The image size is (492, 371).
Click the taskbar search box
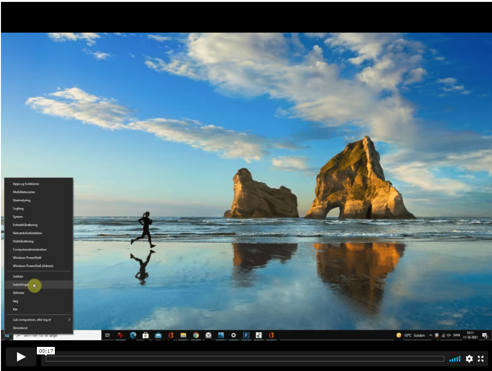coord(57,335)
